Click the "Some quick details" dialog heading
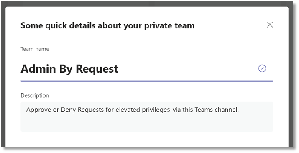 click(x=107, y=25)
